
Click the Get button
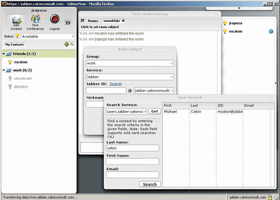click(x=154, y=111)
